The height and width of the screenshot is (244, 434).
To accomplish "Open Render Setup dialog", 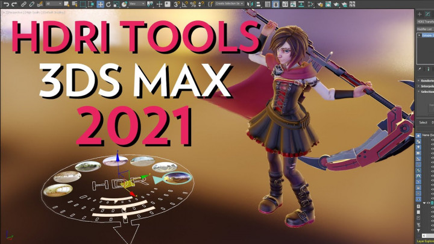I will [320, 4].
